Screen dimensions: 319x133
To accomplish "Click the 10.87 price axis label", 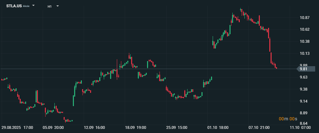I will coord(305,17).
